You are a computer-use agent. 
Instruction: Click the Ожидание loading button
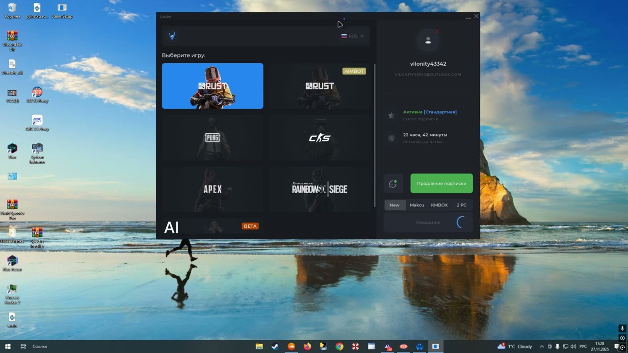[428, 222]
